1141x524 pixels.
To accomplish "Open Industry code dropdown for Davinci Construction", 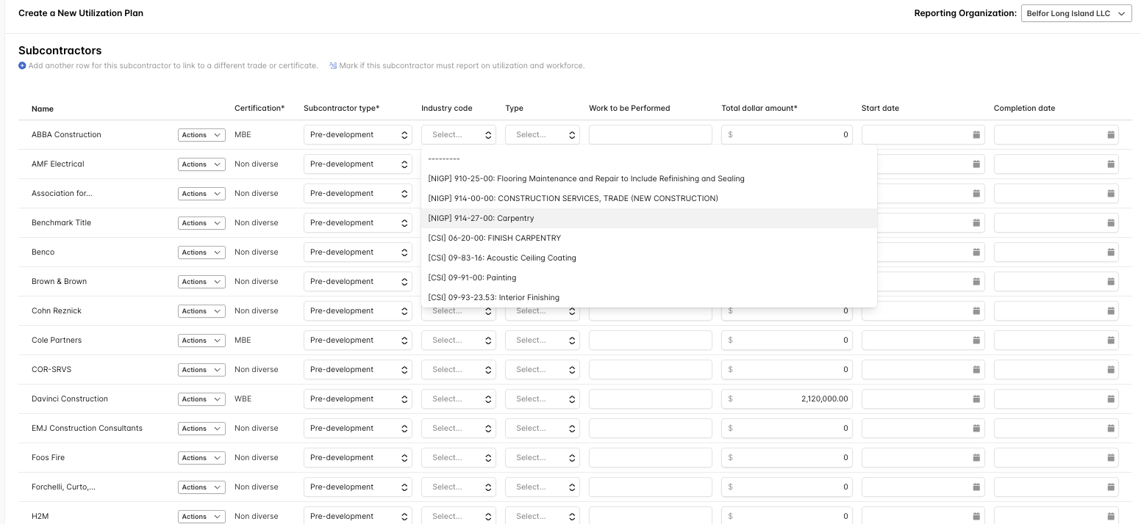I will tap(459, 399).
